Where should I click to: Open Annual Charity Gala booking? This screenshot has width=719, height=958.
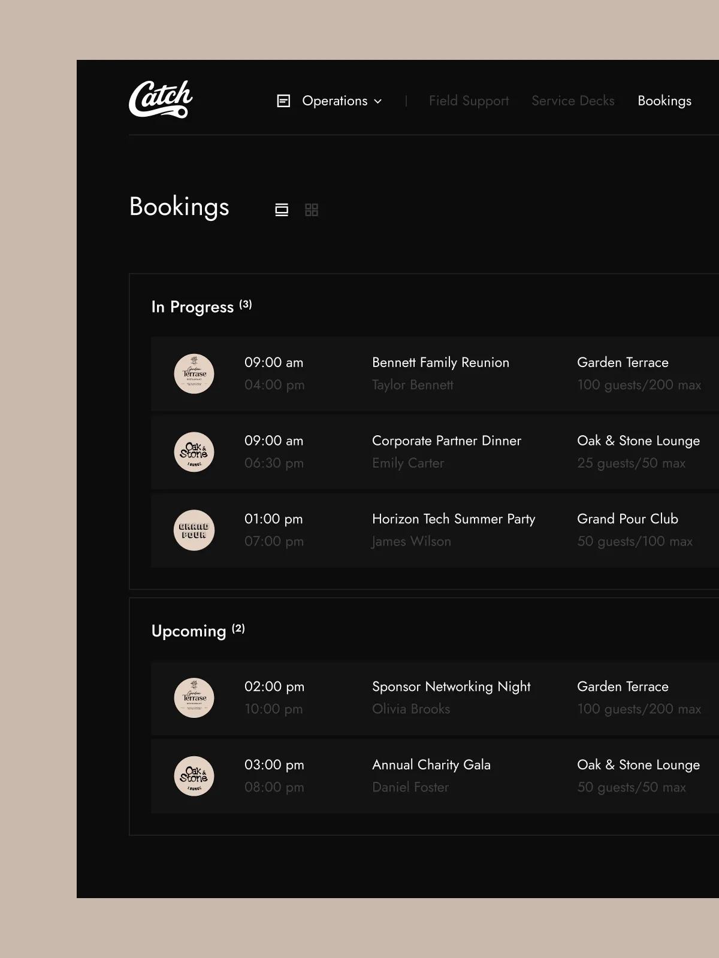[x=431, y=765]
